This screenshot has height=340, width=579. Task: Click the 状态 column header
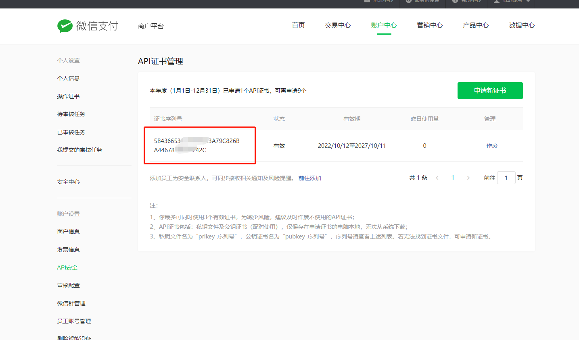[279, 119]
